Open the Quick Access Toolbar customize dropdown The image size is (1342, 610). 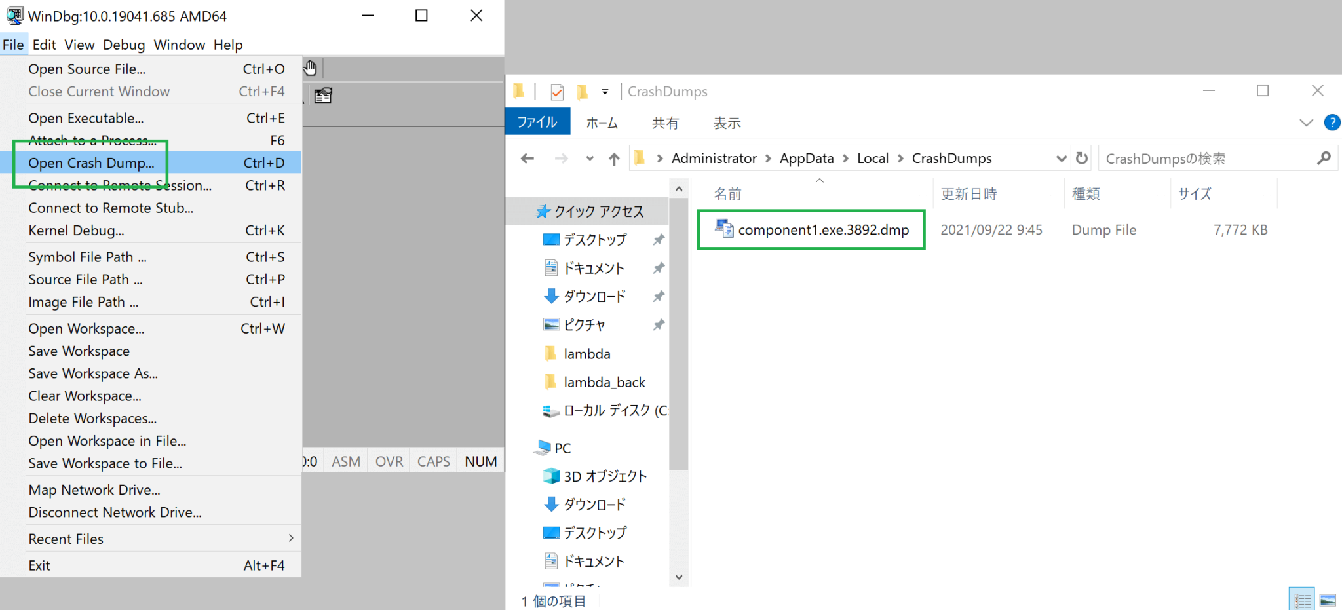point(606,91)
